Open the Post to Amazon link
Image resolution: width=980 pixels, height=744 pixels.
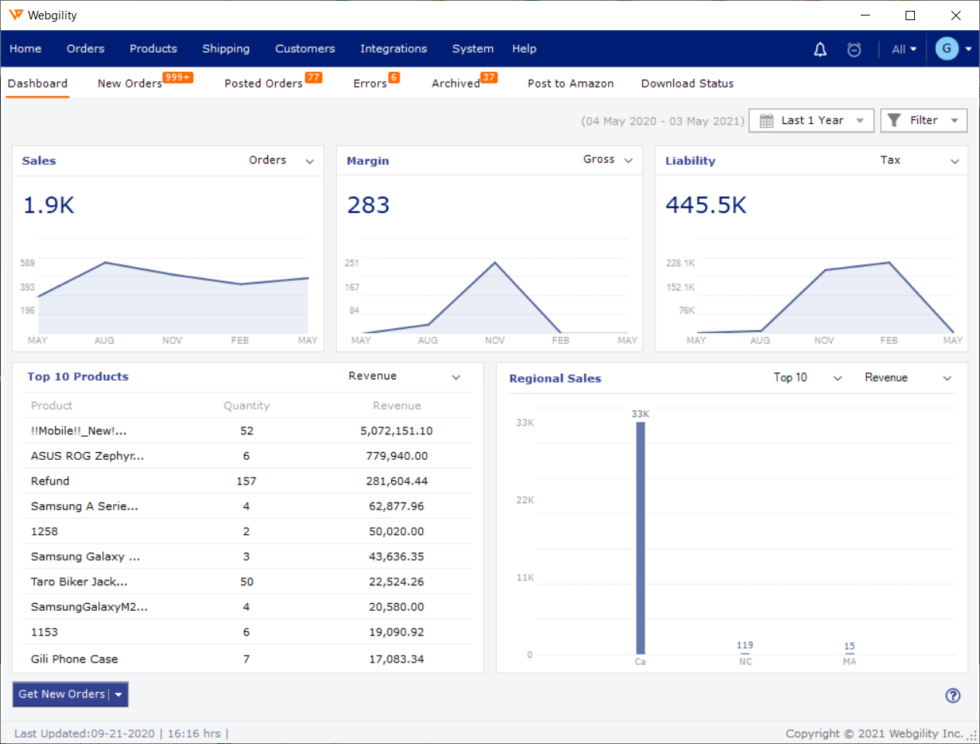(570, 83)
